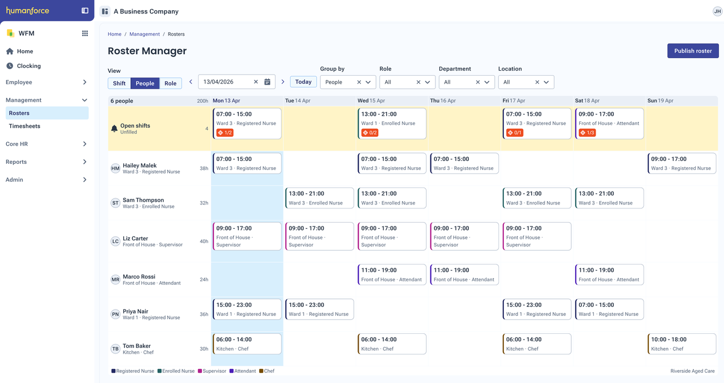724x383 pixels.
Task: Click the 1/2 unfilled badge on Monday open shift
Action: (225, 133)
